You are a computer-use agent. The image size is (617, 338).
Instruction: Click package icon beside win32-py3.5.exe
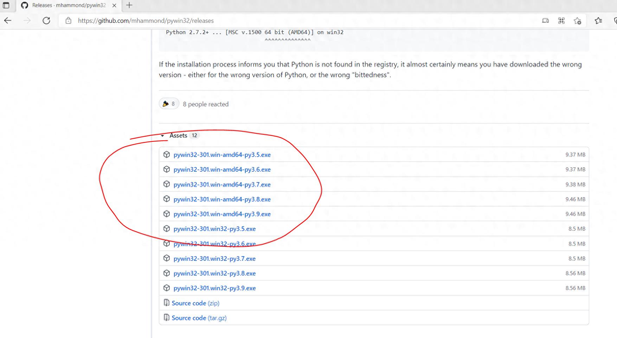coord(167,228)
